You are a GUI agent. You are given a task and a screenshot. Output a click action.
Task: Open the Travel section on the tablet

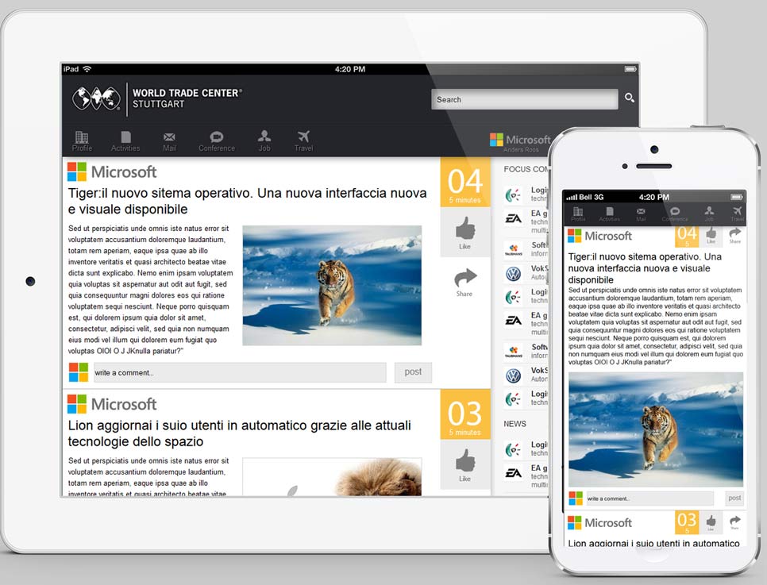pos(303,140)
